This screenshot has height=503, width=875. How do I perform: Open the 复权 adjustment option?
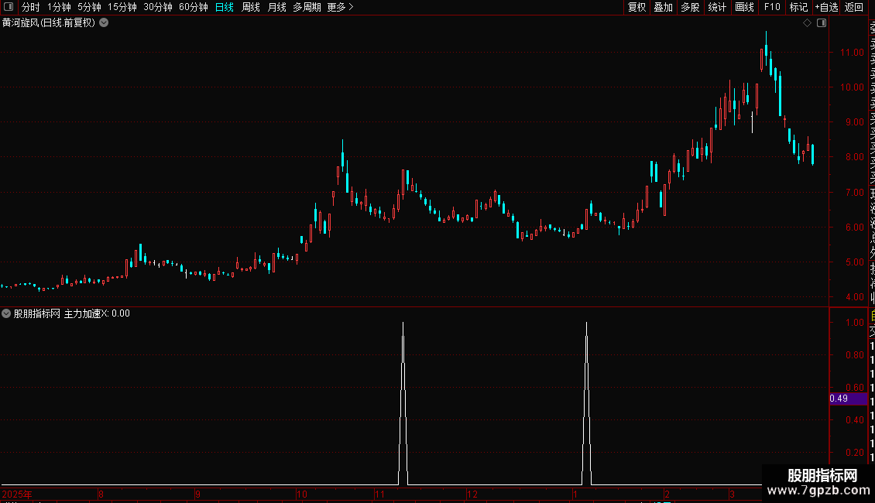tap(637, 7)
